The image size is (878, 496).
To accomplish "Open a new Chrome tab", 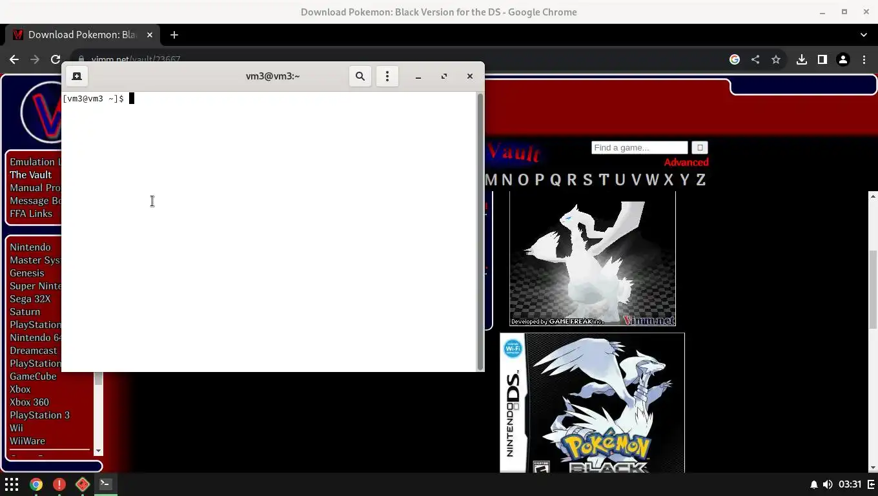I will point(174,35).
